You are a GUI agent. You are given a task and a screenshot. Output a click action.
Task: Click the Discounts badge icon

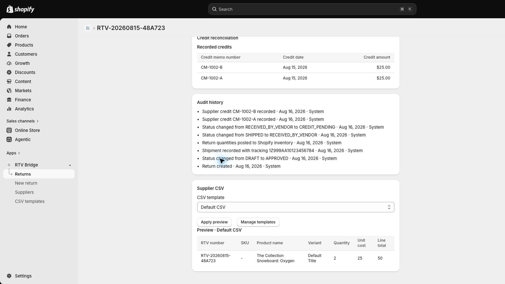[9, 73]
